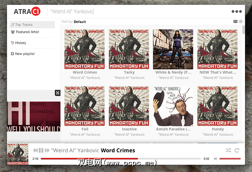Click artist name under Handy
This screenshot has width=252, height=172.
click(x=218, y=134)
